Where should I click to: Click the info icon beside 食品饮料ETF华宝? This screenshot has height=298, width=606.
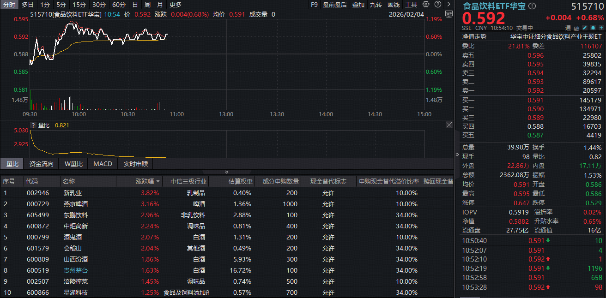pyautogui.click(x=532, y=6)
